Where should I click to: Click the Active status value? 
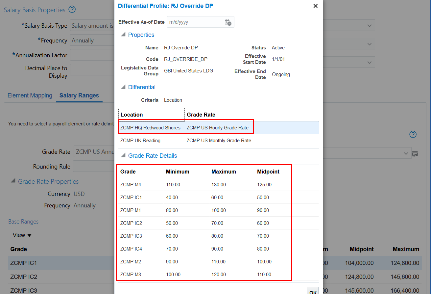[278, 48]
